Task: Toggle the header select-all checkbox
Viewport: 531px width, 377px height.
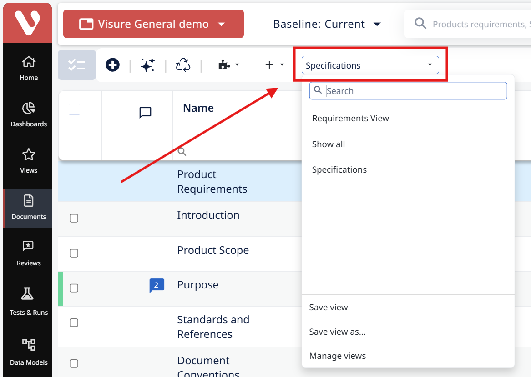Action: click(x=75, y=109)
